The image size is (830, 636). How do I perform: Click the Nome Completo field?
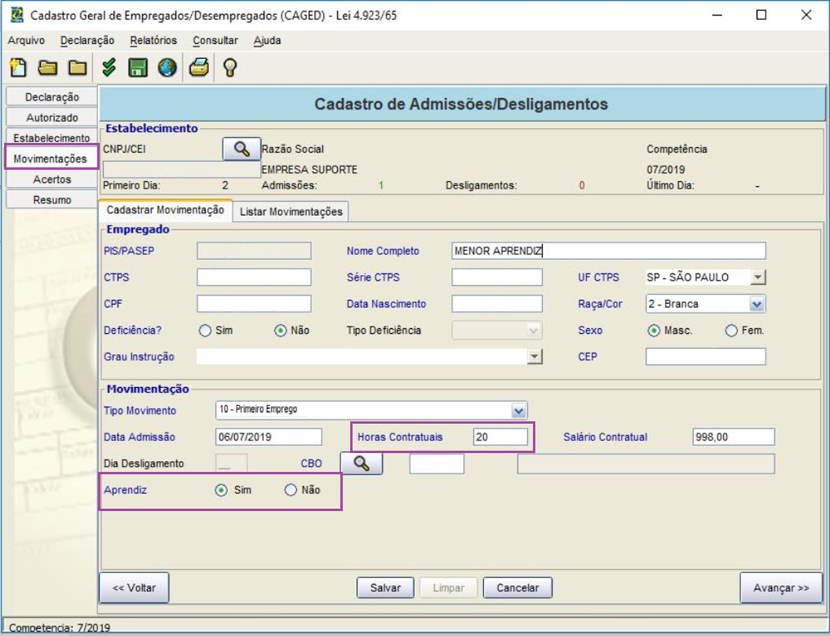pos(608,250)
